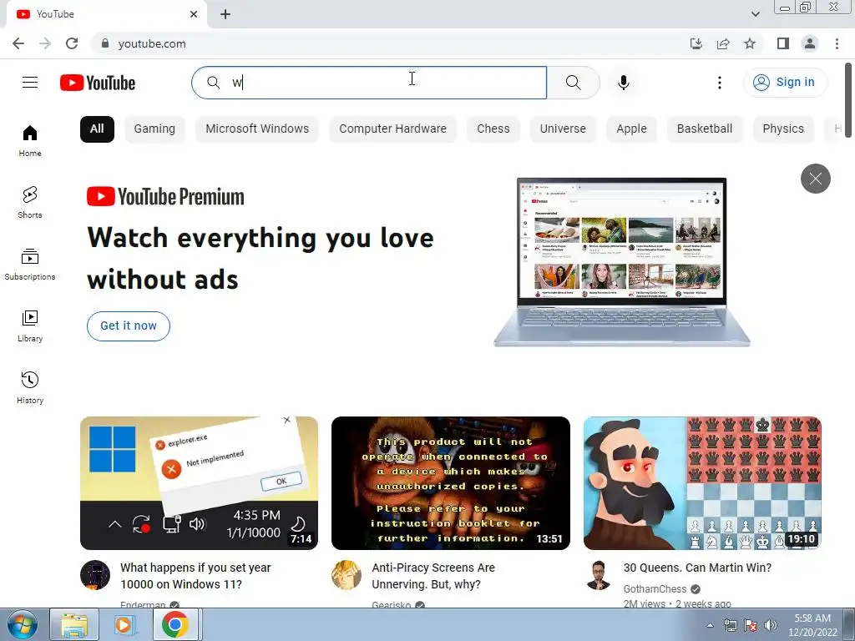
Task: Open Chrome three-dot menu
Action: point(837,43)
